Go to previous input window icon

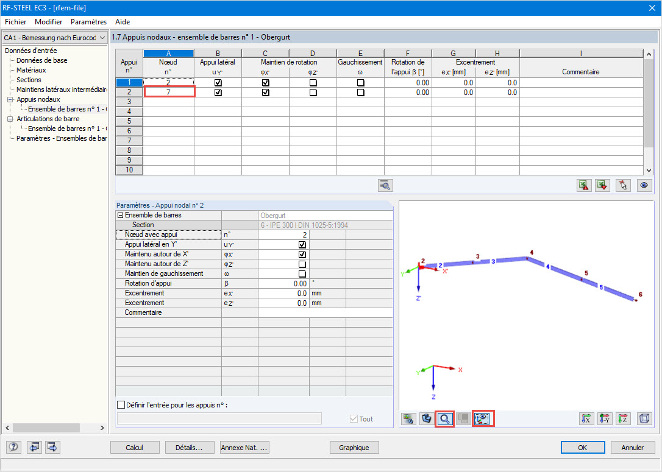coord(34,447)
